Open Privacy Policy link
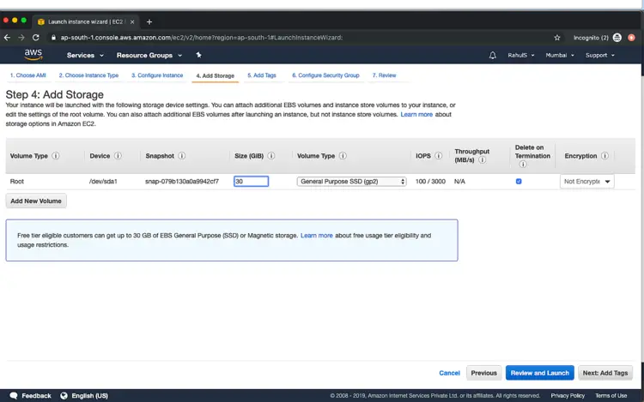 568,395
